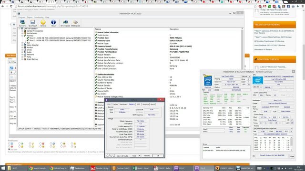Open the Summary toolbar icon in HWiNFO64
The image size is (305, 171).
click(x=22, y=23)
